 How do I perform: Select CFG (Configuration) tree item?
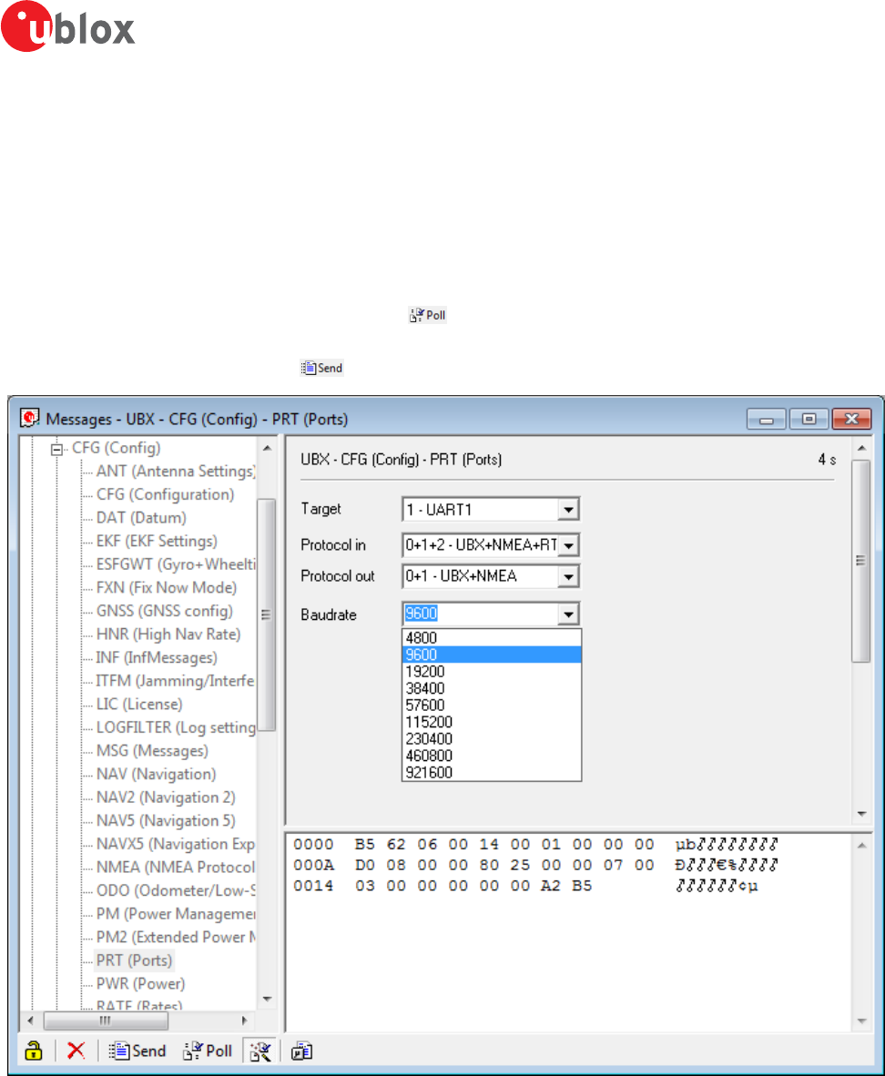[x=166, y=494]
